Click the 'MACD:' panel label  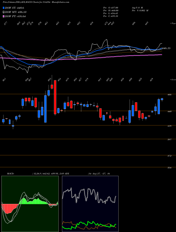click(x=11, y=174)
